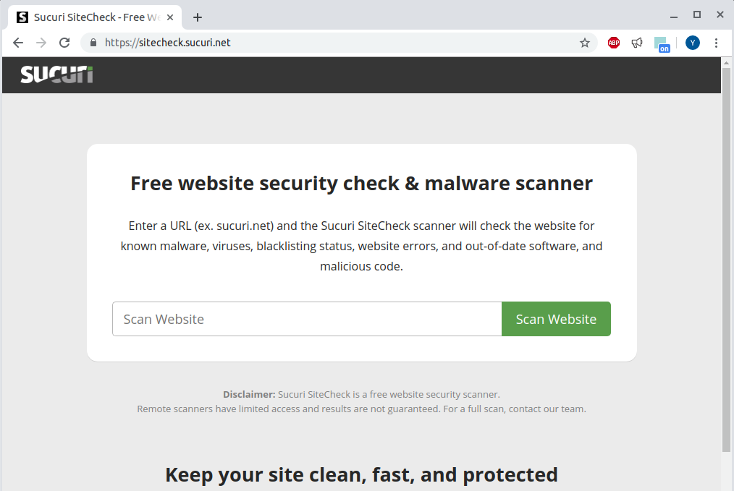Click the back navigation arrow
This screenshot has width=734, height=491.
(17, 43)
